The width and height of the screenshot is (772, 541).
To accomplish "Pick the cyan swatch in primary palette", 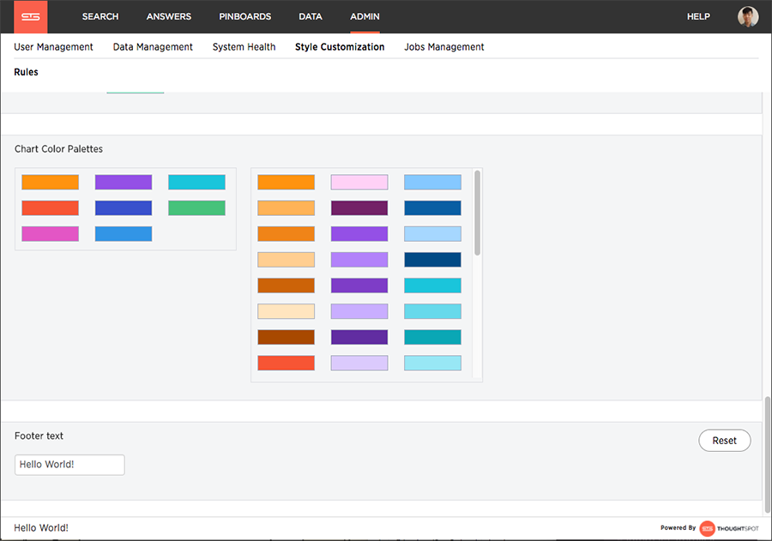I will coord(197,182).
